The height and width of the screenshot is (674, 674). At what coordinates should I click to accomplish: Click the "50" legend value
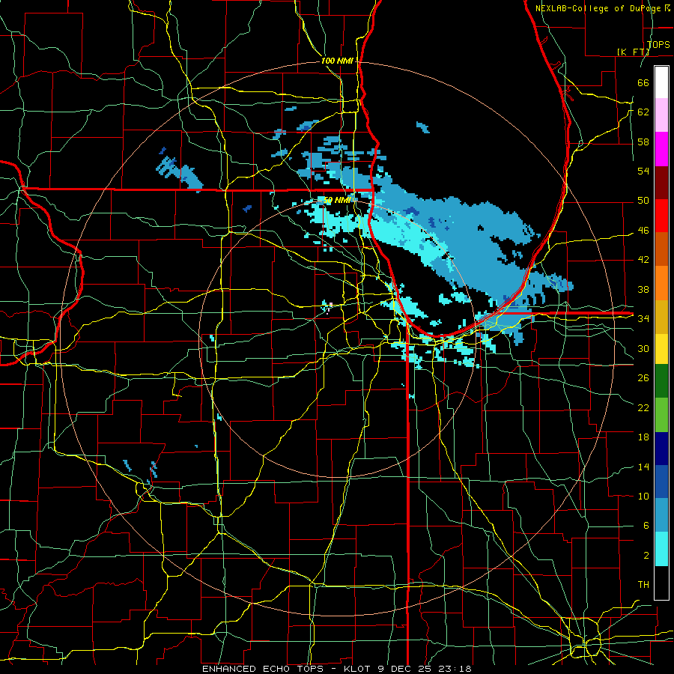click(x=643, y=201)
